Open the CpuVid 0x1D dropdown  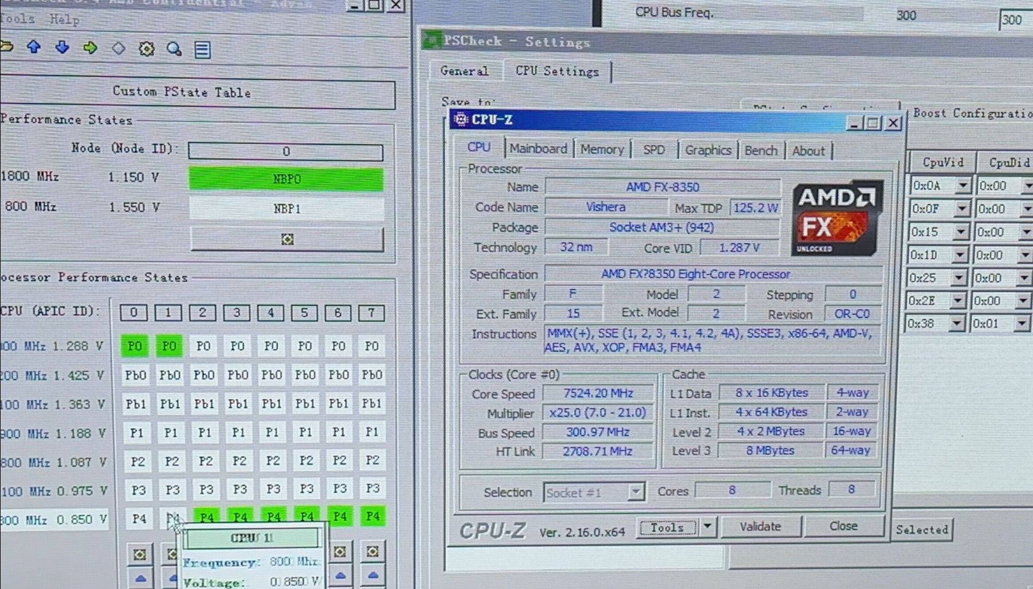(x=960, y=254)
